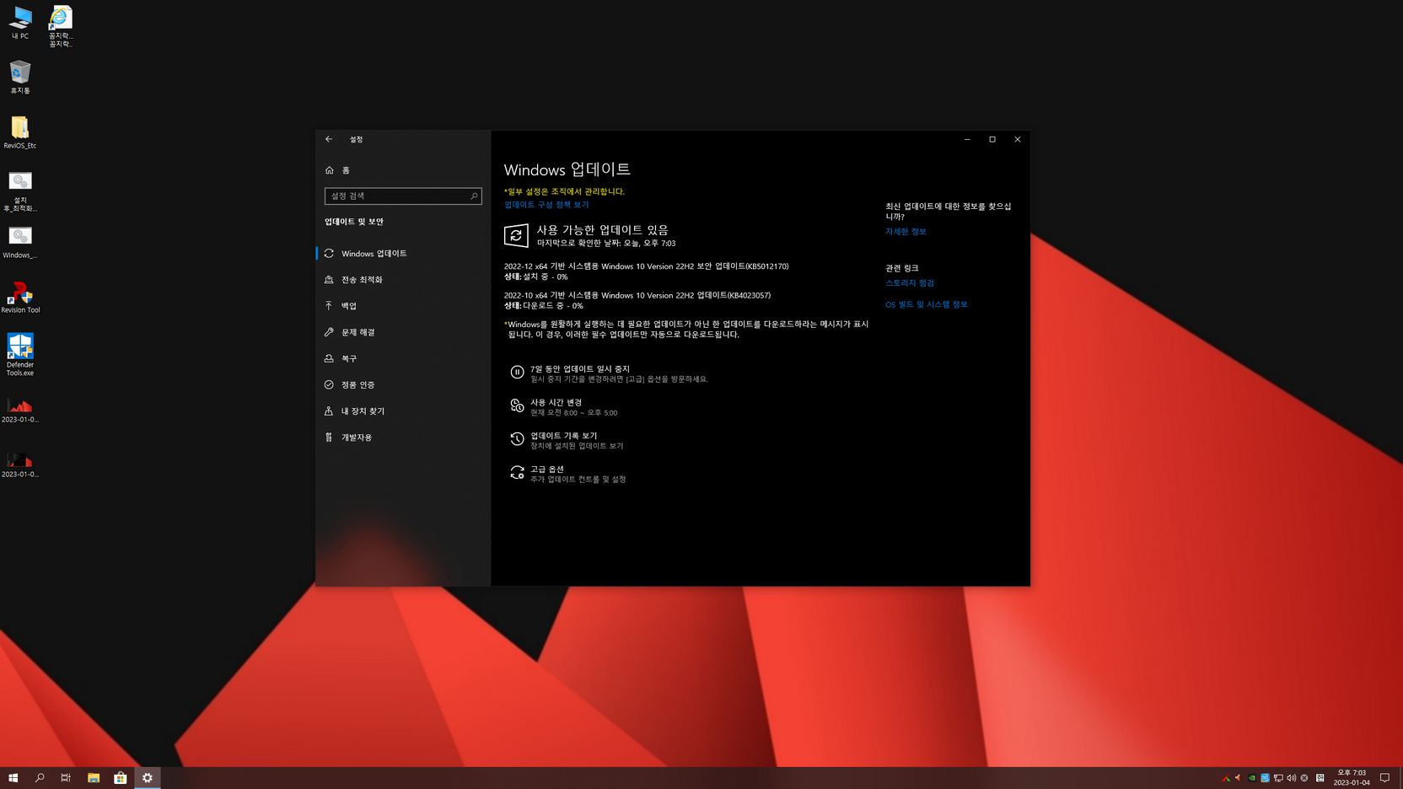Click the KB4023057 update entry text
This screenshot has height=789, width=1403.
coord(637,296)
